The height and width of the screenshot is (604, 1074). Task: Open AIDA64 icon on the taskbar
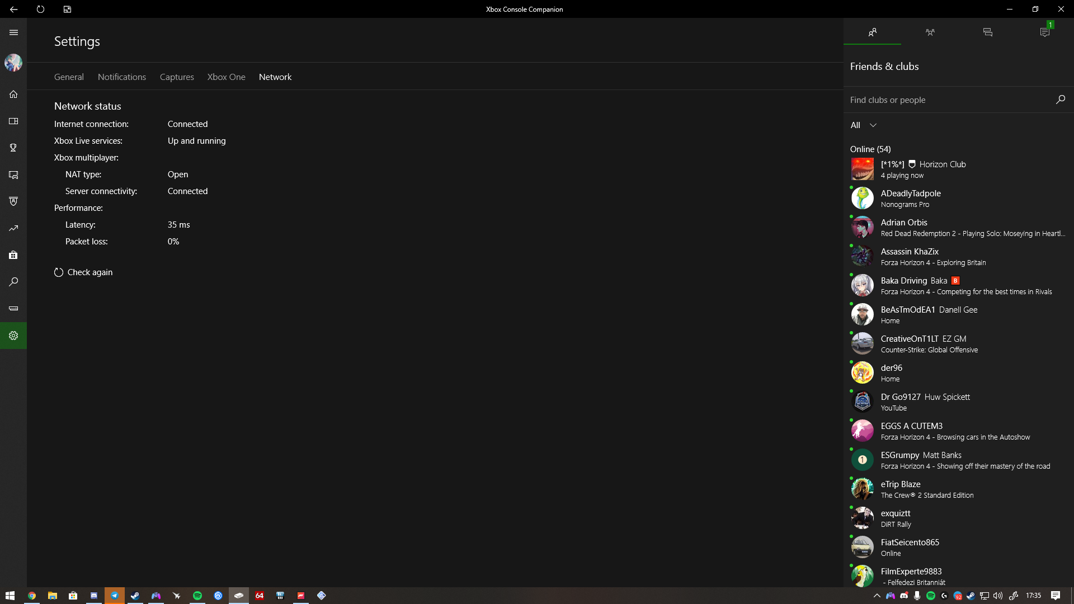260,596
